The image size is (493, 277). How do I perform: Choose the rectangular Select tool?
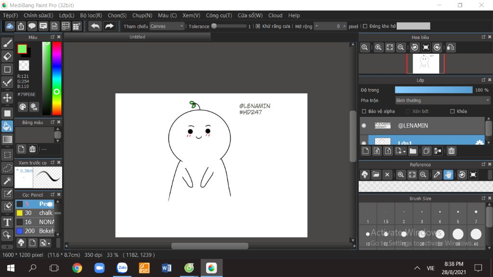pyautogui.click(x=7, y=155)
